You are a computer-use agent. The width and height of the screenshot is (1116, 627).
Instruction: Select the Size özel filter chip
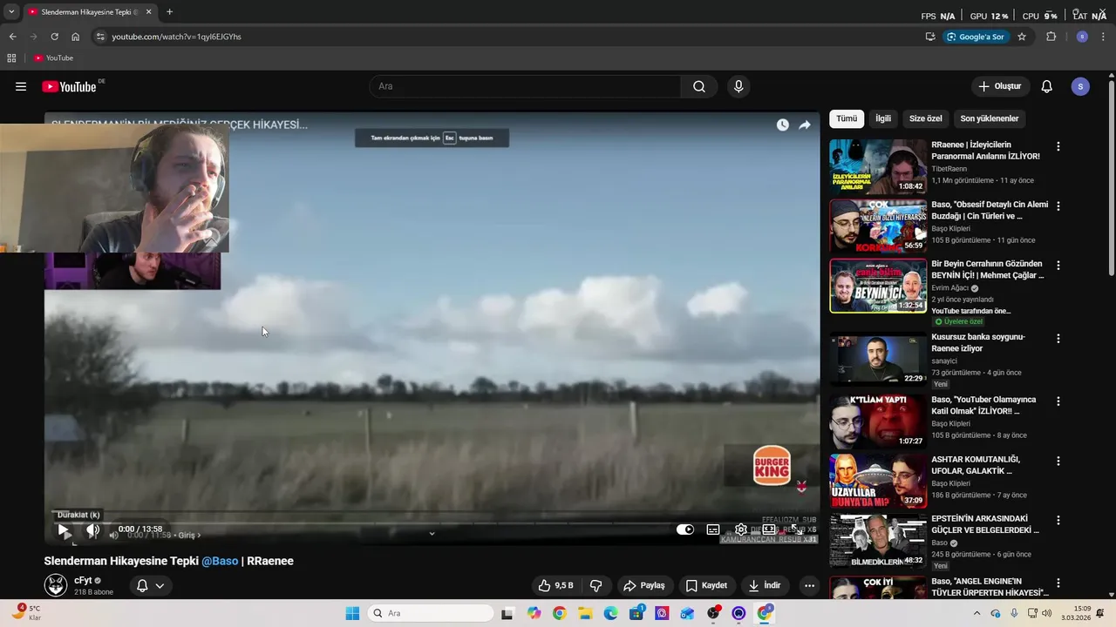tap(926, 118)
